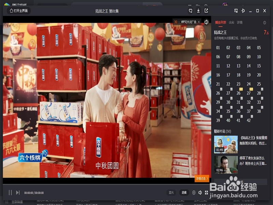Viewport: 273px width, 205px height.
Task: Close the VIP ad notice with X
Action: pyautogui.click(x=199, y=22)
